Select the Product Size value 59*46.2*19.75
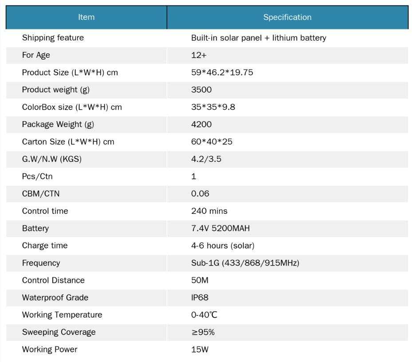 (x=222, y=72)
